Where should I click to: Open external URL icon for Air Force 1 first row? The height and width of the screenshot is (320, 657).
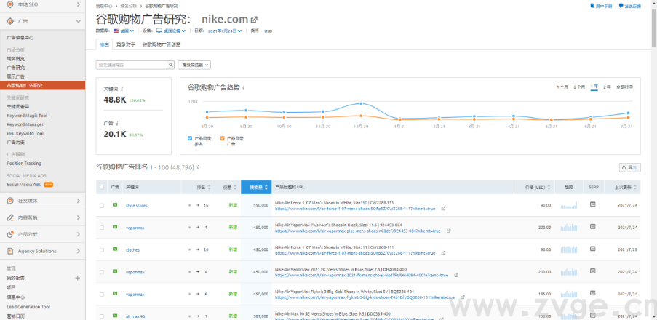(x=443, y=209)
